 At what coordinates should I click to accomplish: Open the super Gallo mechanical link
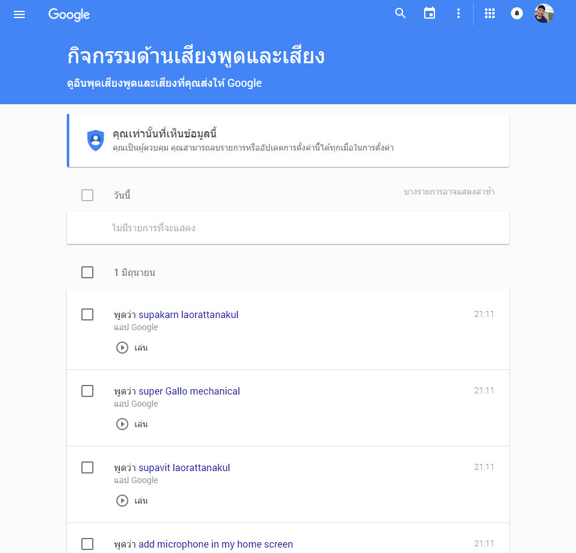189,391
